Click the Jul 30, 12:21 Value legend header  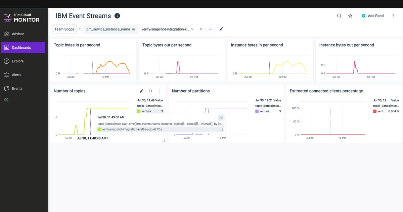(x=268, y=100)
